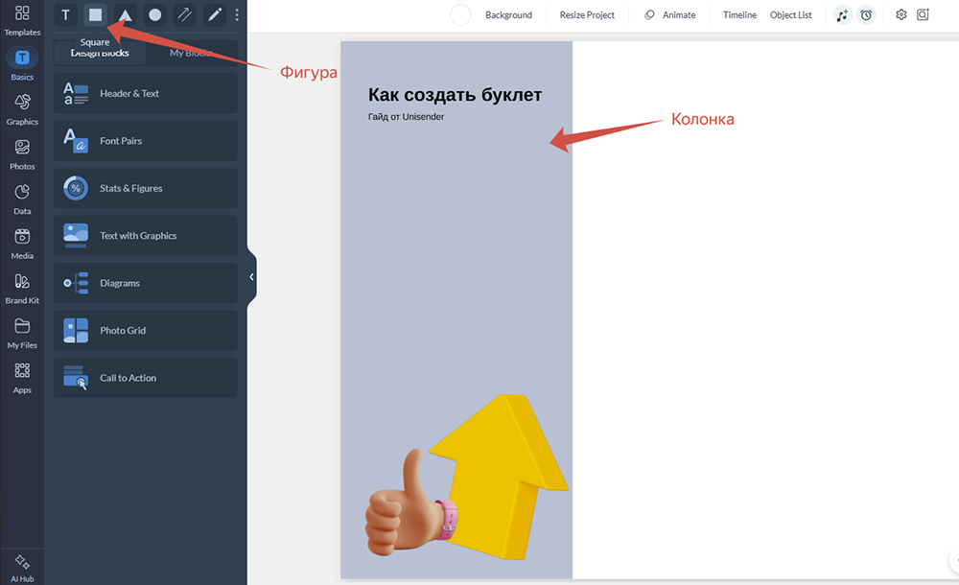Open more tools vertical dots menu
Image resolution: width=959 pixels, height=585 pixels.
237,14
